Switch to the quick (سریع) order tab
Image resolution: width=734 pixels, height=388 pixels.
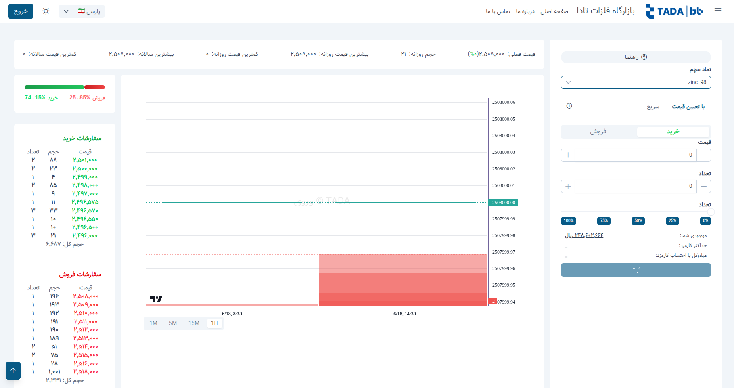click(653, 107)
